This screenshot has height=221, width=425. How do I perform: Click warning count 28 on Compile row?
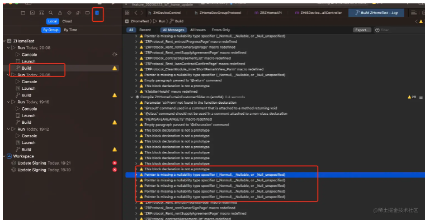[x=412, y=97]
